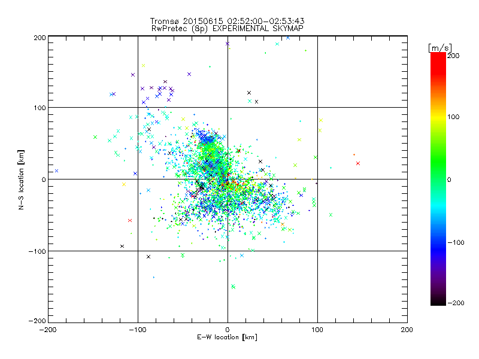Image resolution: width=479 pixels, height=359 pixels.
Task: Click the 'N-S location [km]' axis label
Action: coord(21,180)
